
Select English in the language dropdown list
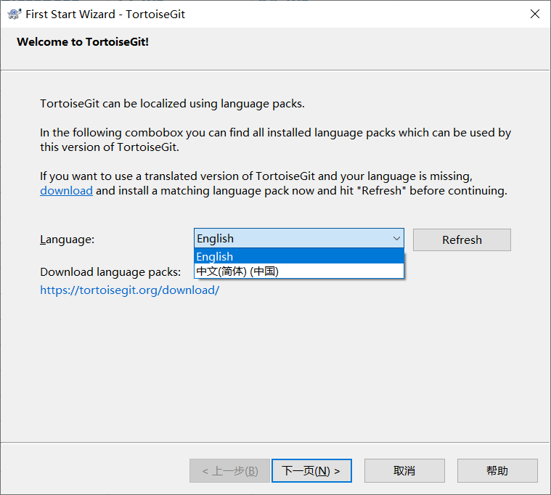pos(299,256)
